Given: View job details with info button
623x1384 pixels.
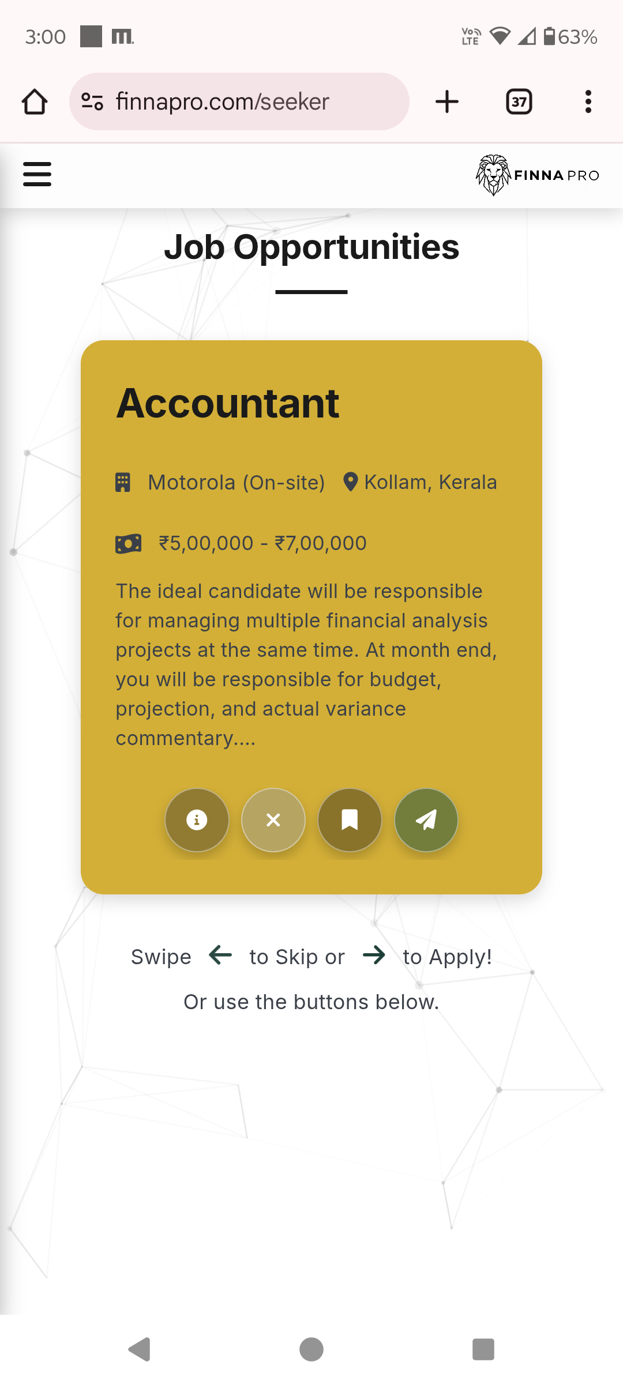Looking at the screenshot, I should coord(197,819).
